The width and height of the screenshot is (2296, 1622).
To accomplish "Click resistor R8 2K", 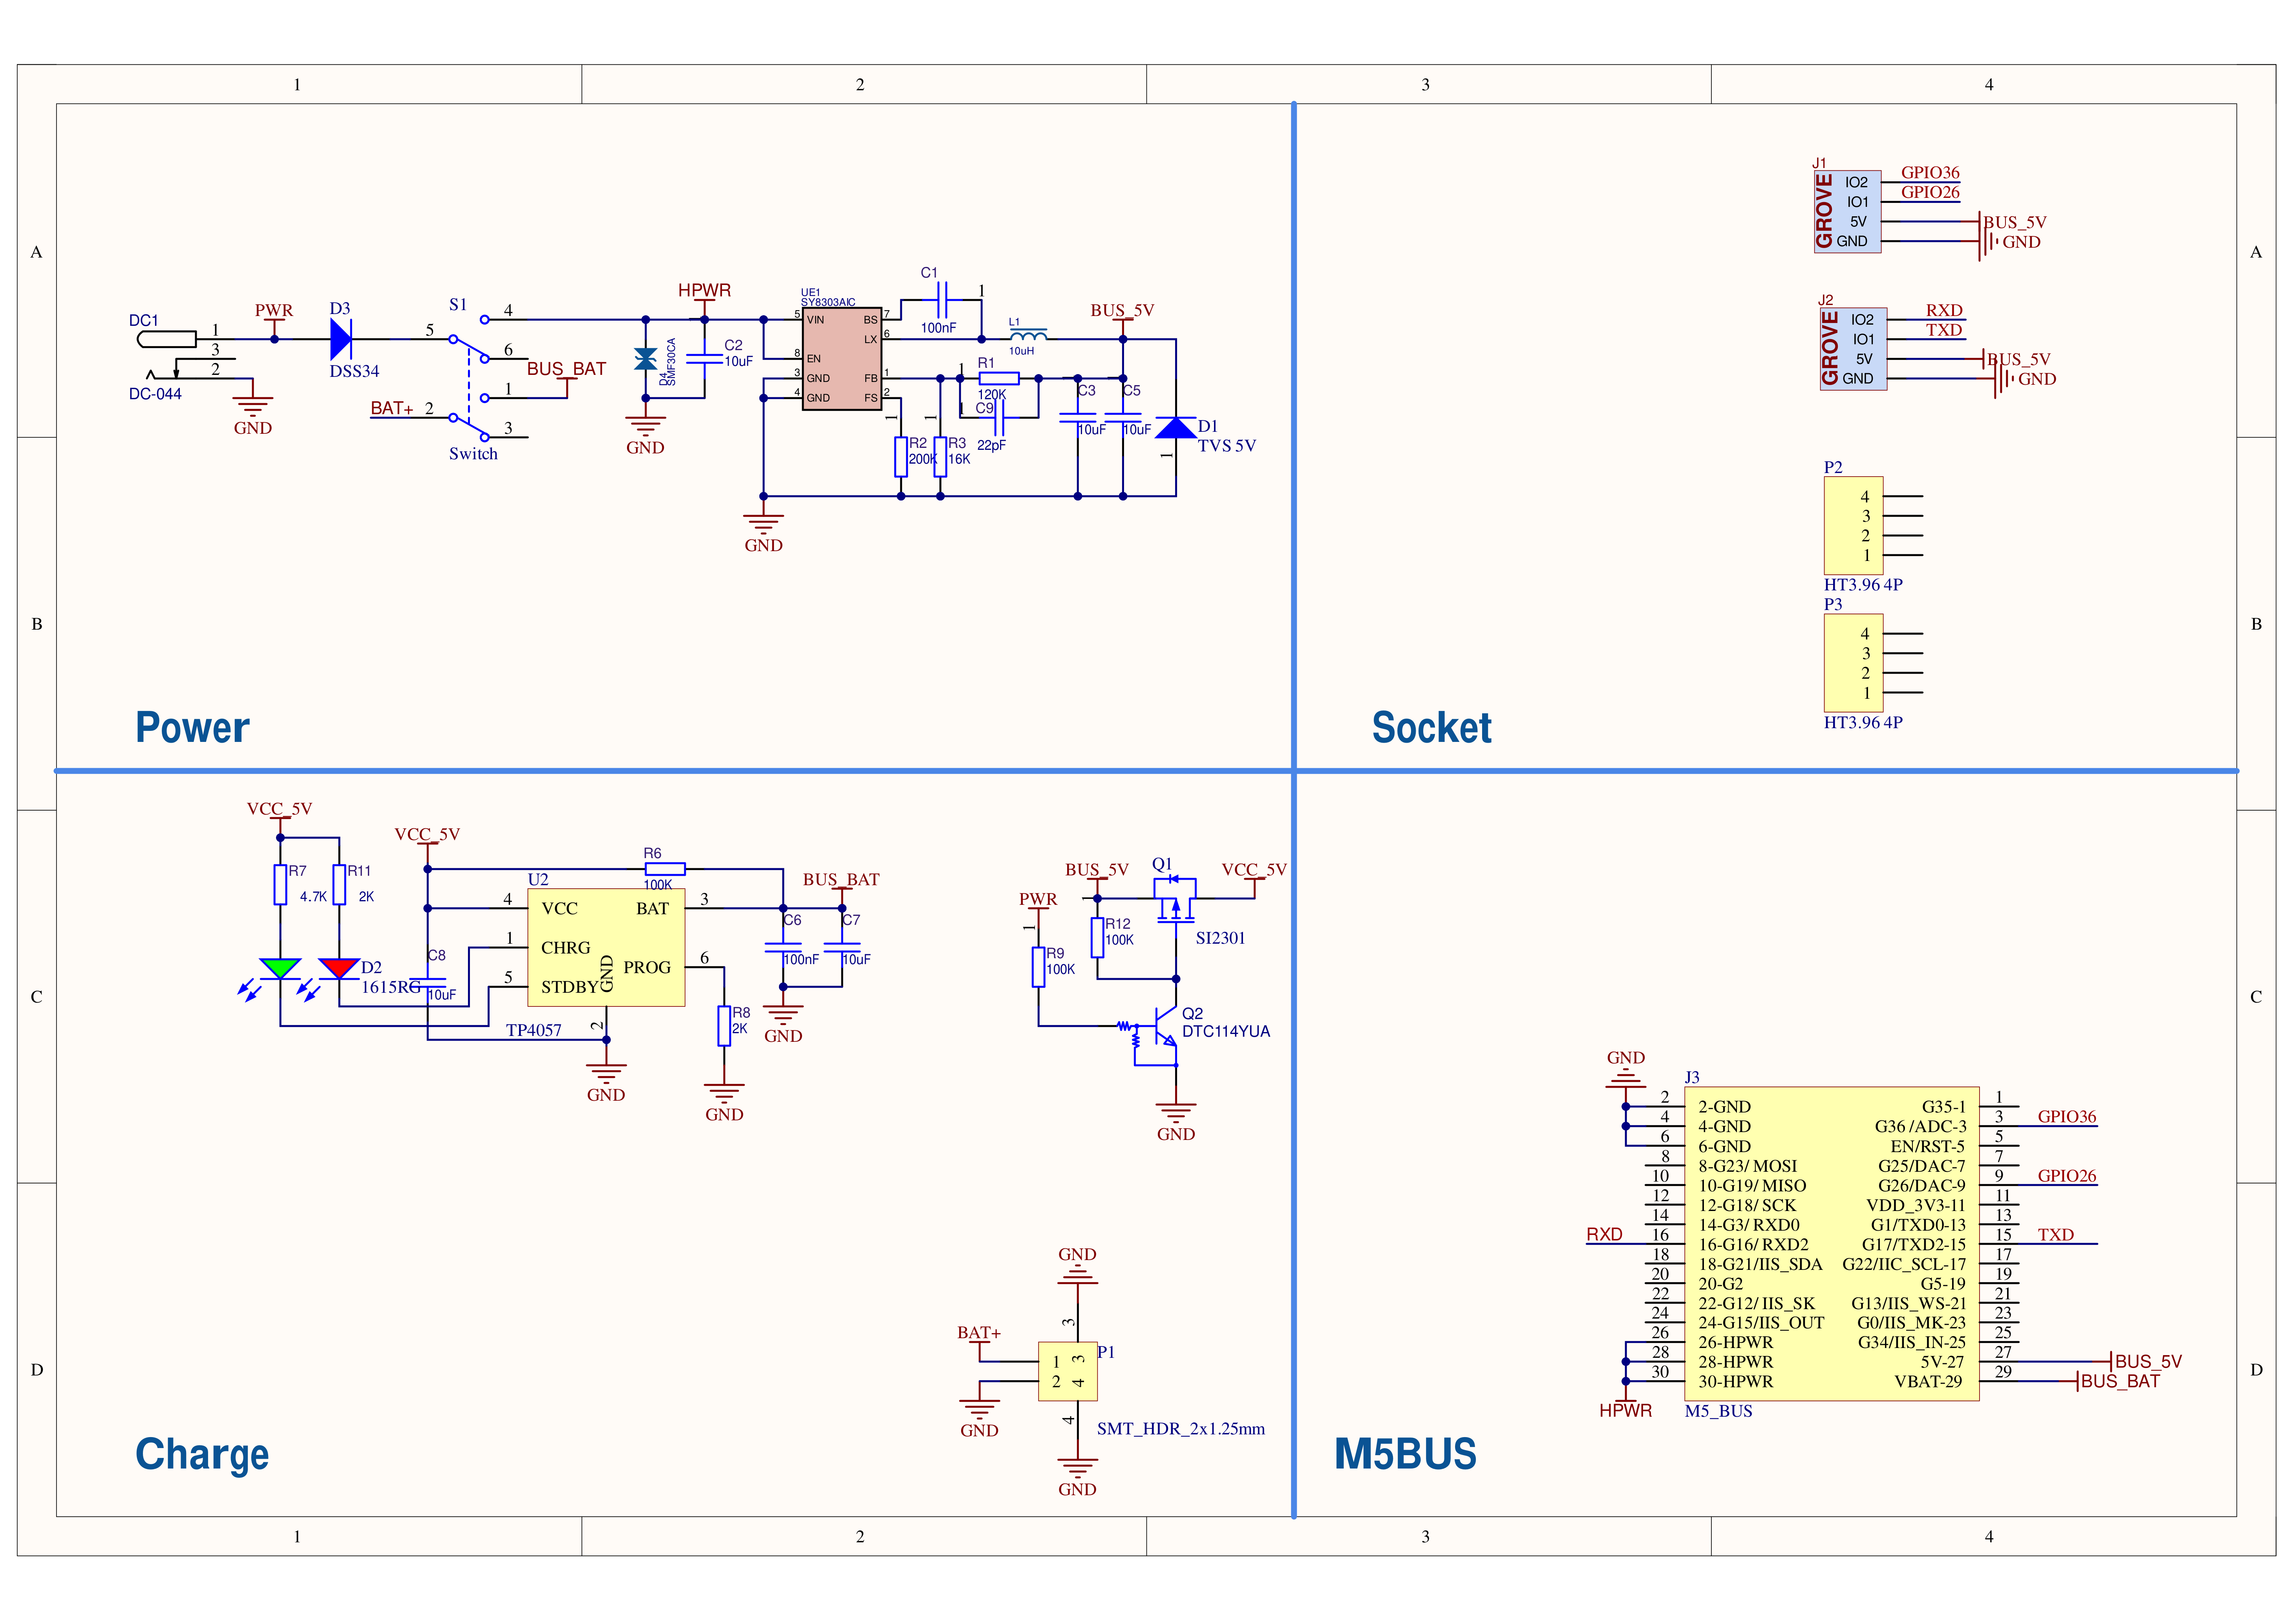I will (724, 1026).
